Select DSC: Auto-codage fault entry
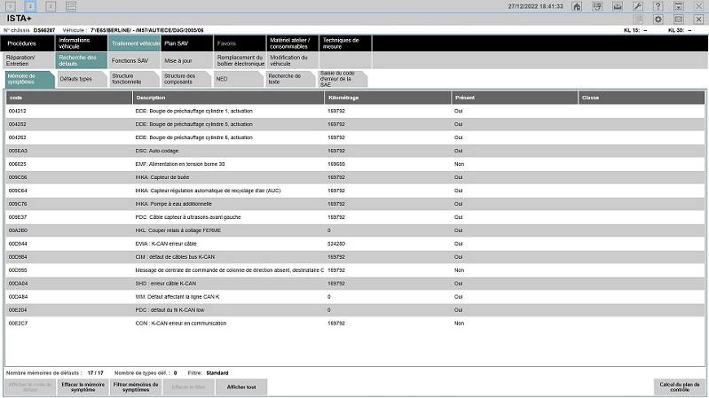 356,151
